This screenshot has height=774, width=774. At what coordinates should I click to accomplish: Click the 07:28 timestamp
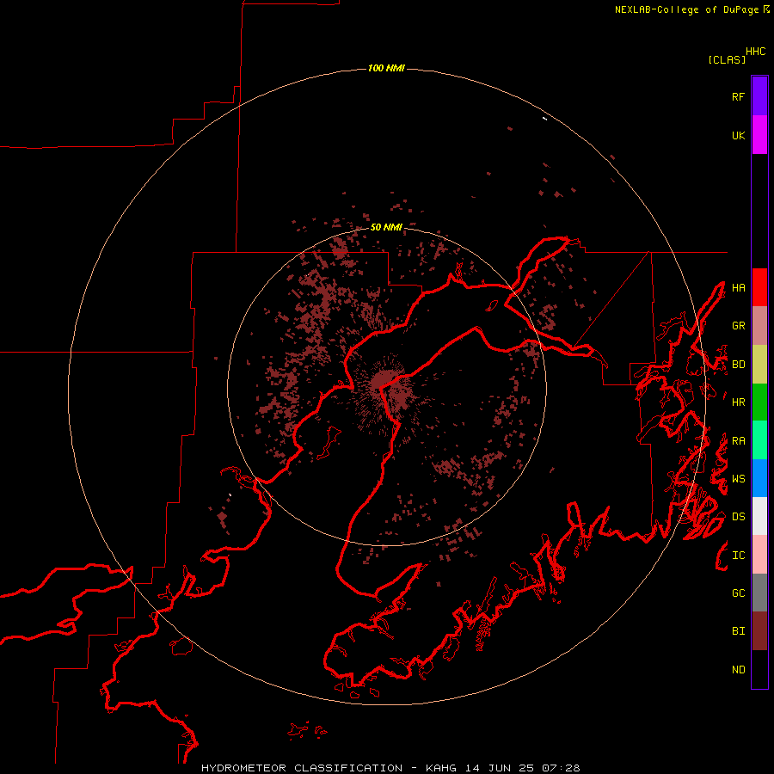point(561,768)
